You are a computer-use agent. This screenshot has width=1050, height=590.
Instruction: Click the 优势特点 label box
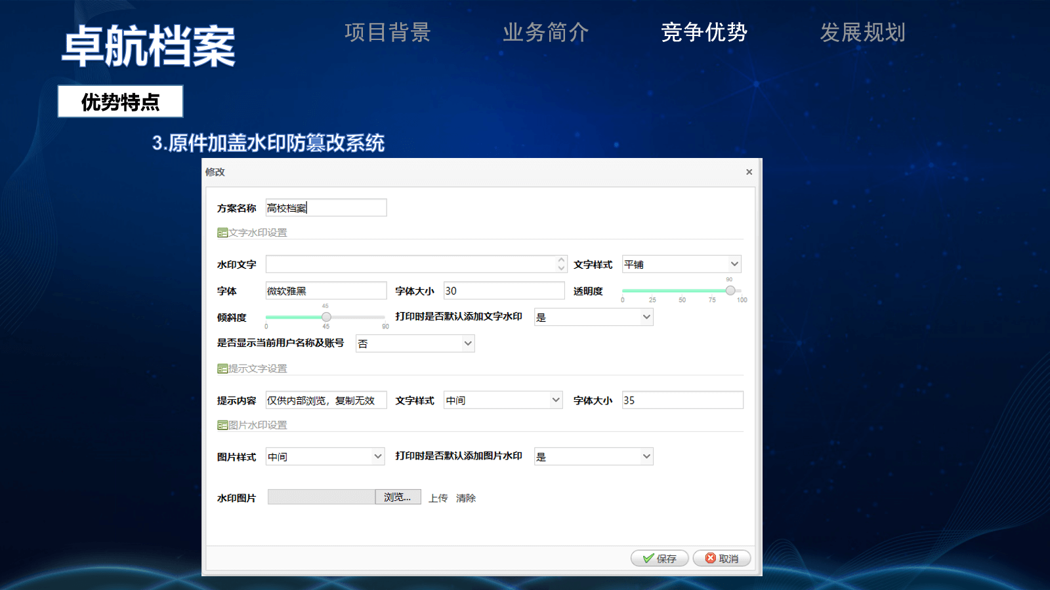[120, 102]
